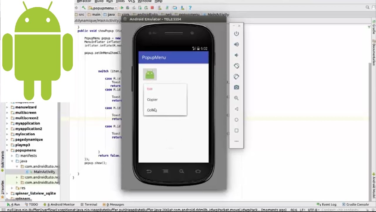Screen dimensions: 376x212
Task: Open the Gradle Console tab
Action: click(355, 204)
